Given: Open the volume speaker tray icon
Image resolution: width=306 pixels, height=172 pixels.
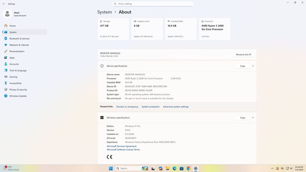Looking at the screenshot, I should tap(291, 169).
